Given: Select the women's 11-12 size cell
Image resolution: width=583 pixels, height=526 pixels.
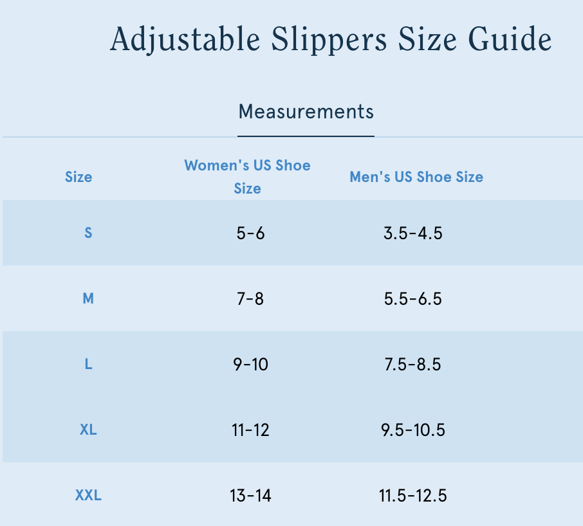Looking at the screenshot, I should coord(250,430).
